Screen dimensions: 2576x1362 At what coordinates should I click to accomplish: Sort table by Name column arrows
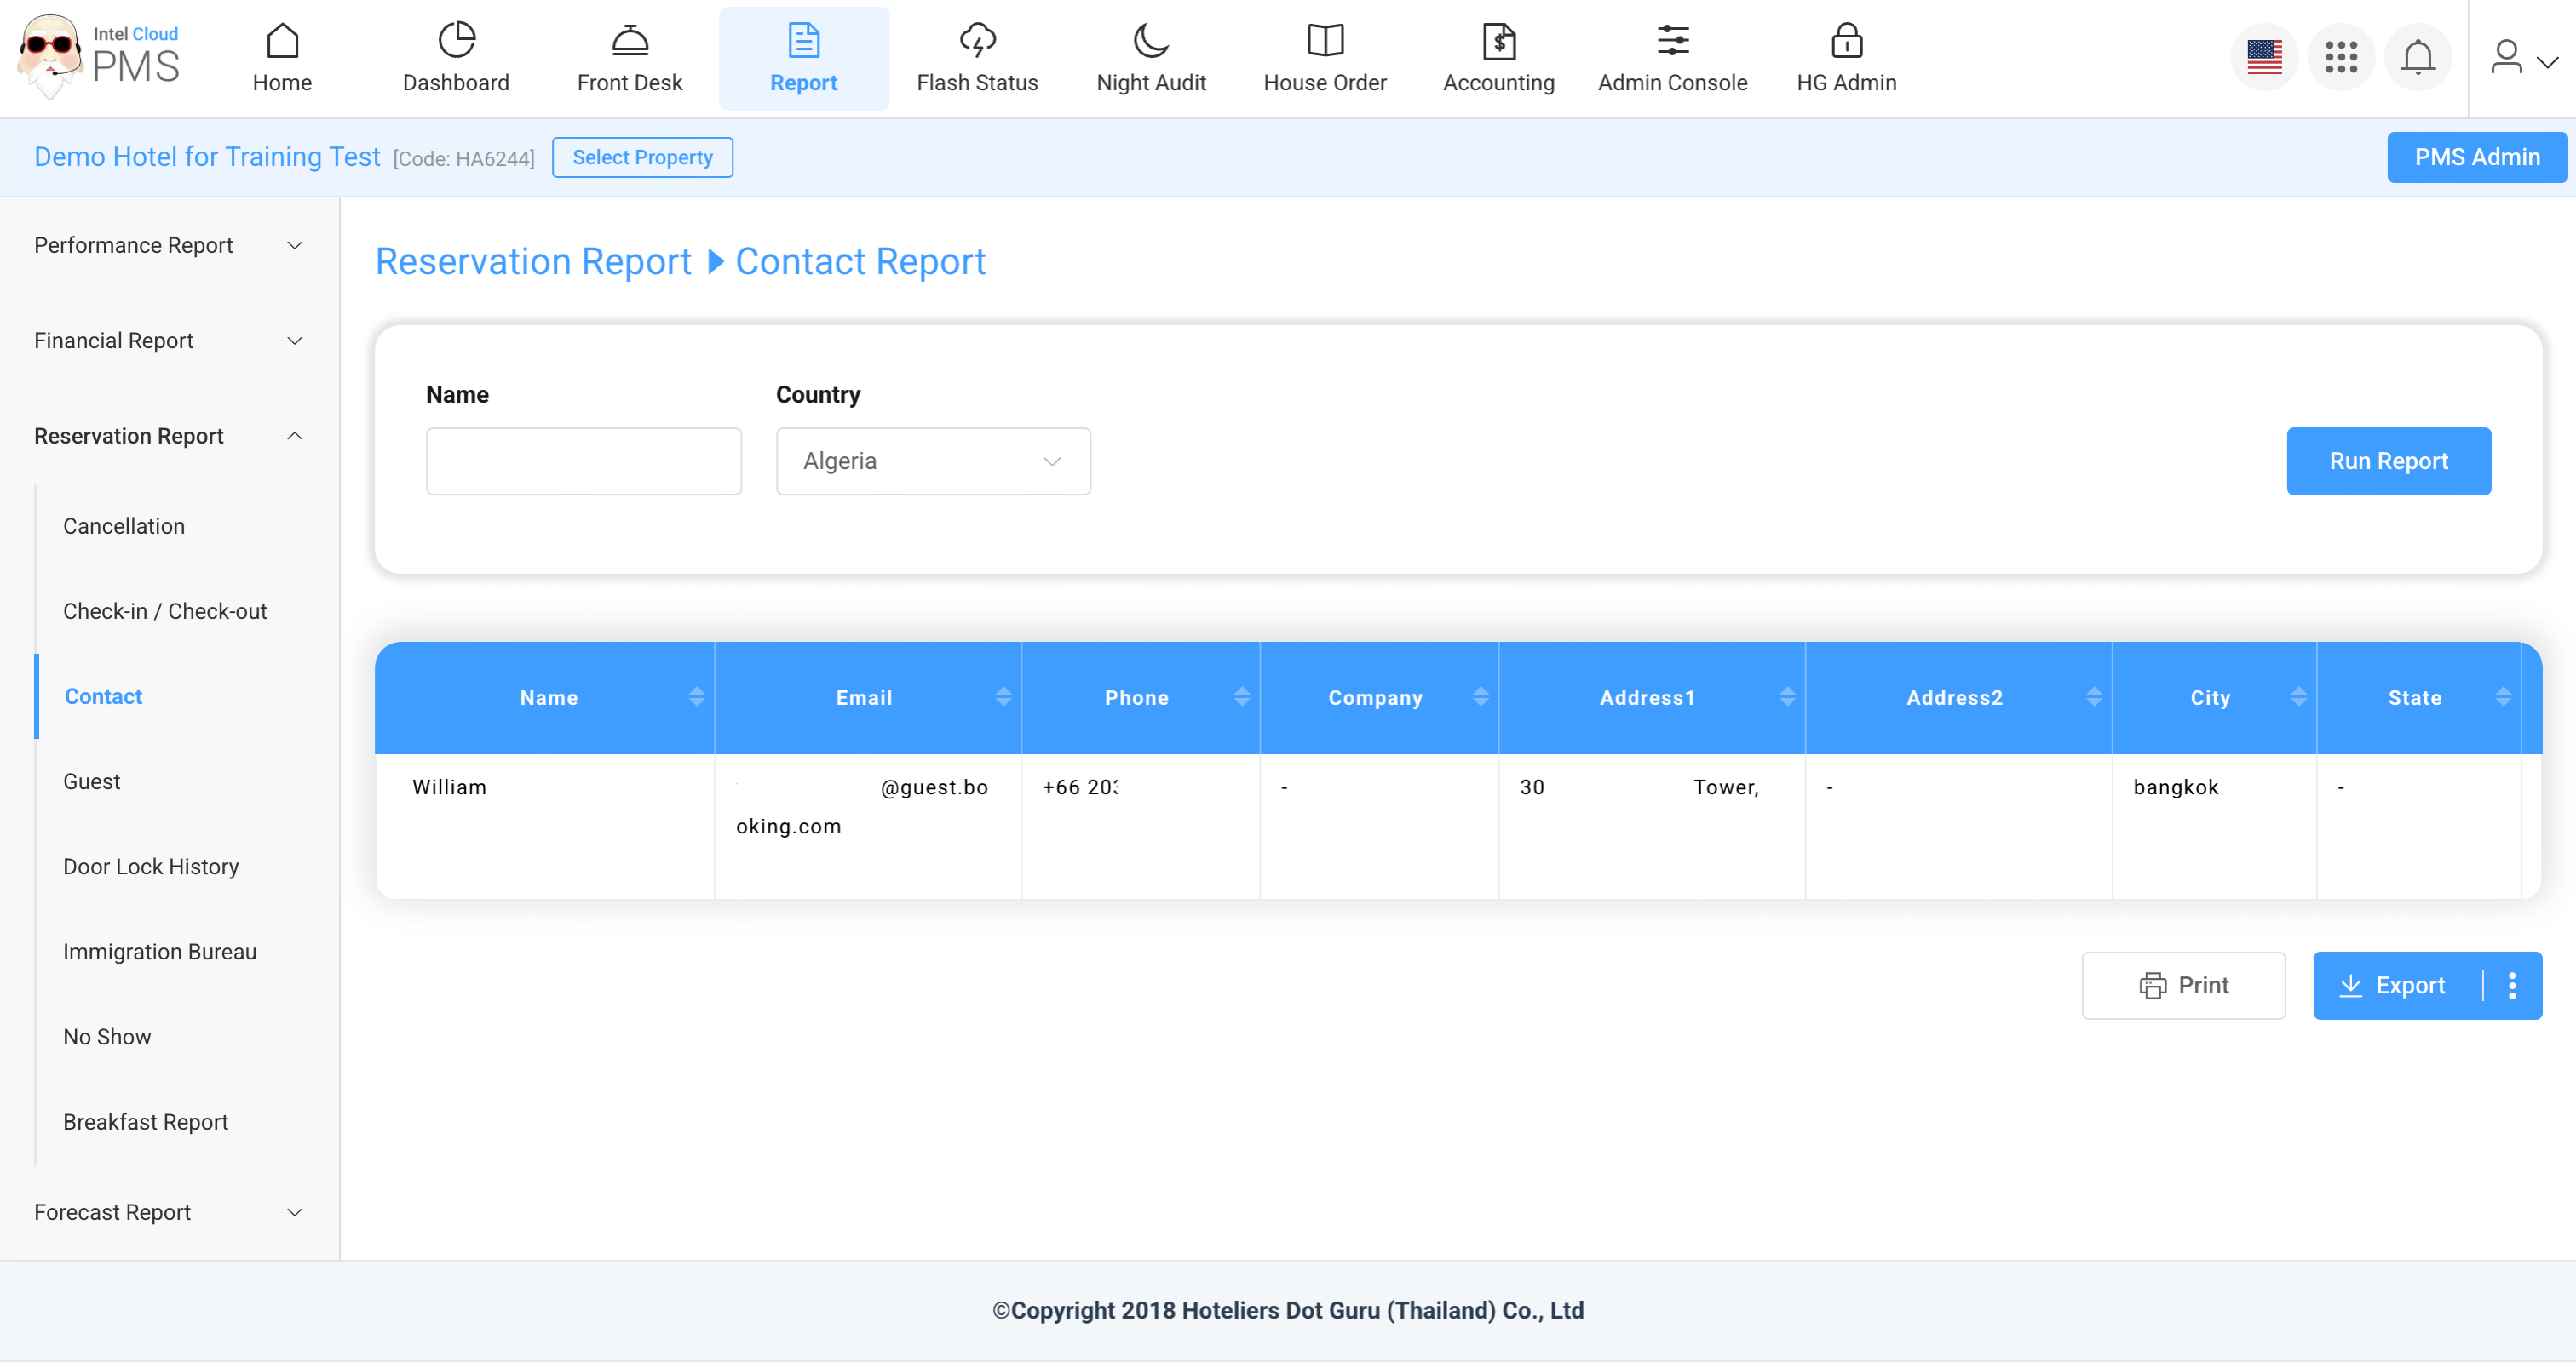(696, 697)
